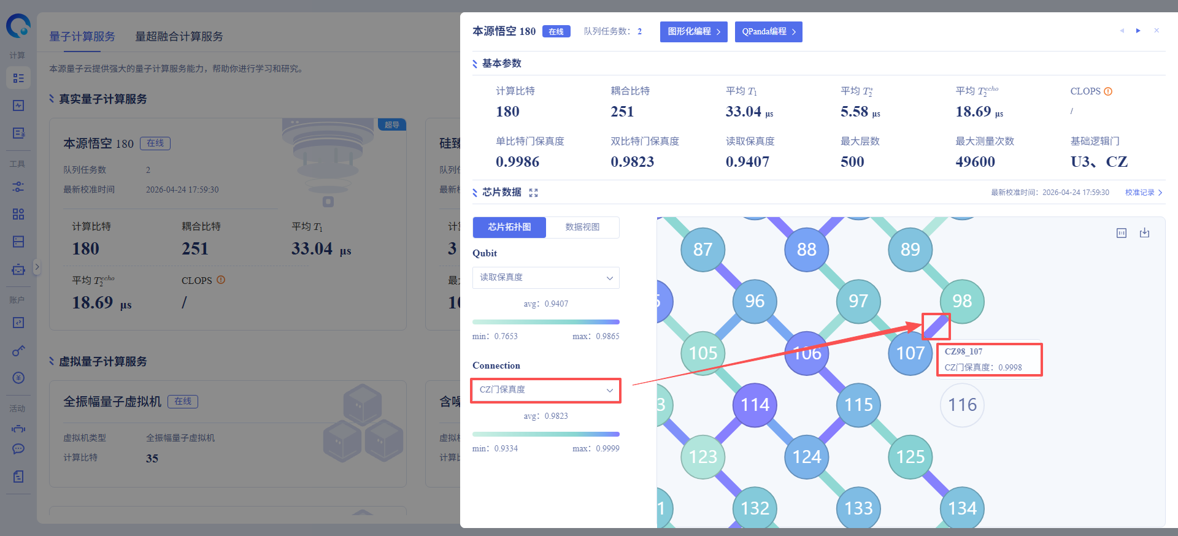Click the 最大测量次数 value 49600
Screen dimensions: 1178x536
[976, 162]
